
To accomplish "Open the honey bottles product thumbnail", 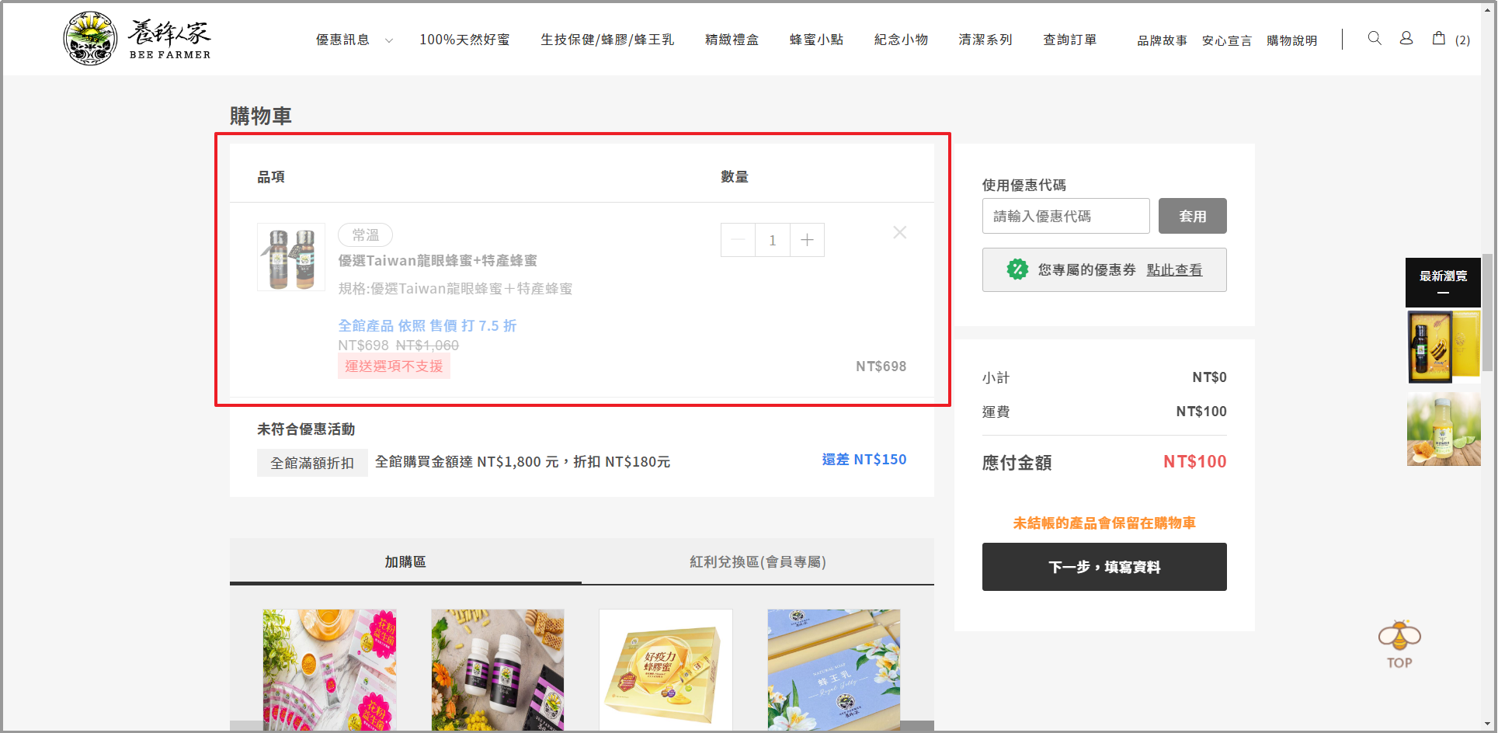I will coord(291,257).
